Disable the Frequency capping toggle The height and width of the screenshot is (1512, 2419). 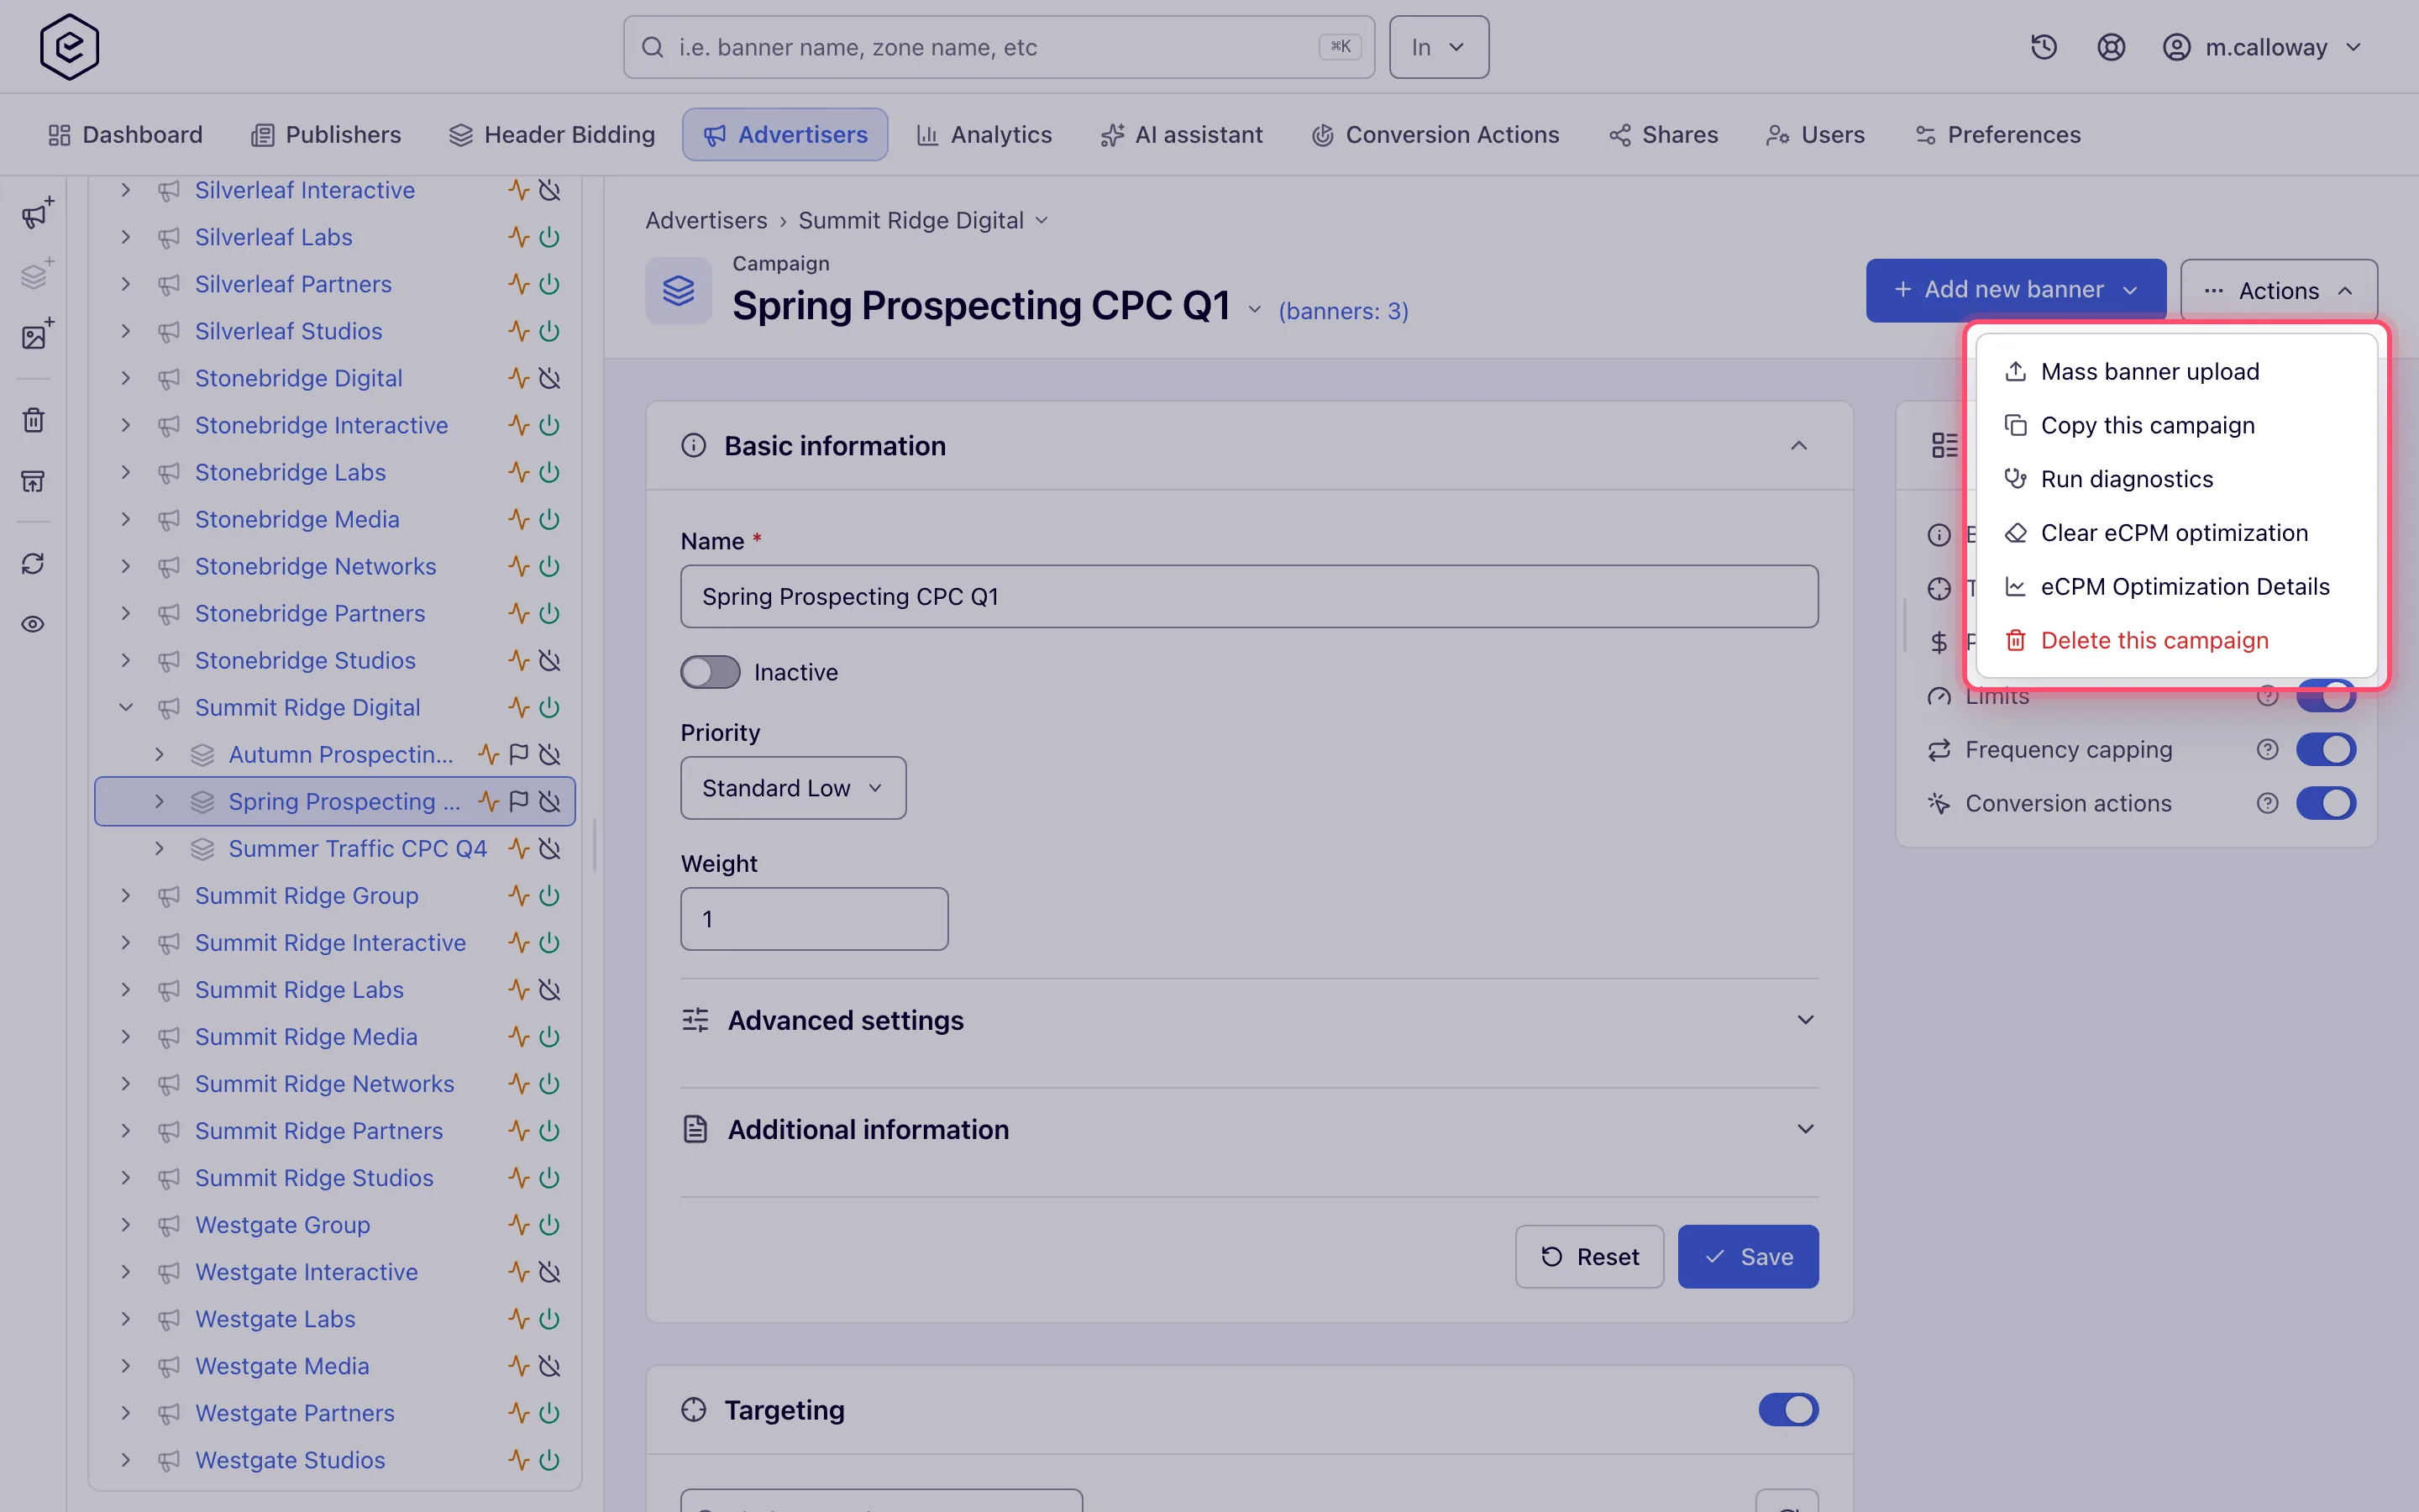click(x=2325, y=749)
